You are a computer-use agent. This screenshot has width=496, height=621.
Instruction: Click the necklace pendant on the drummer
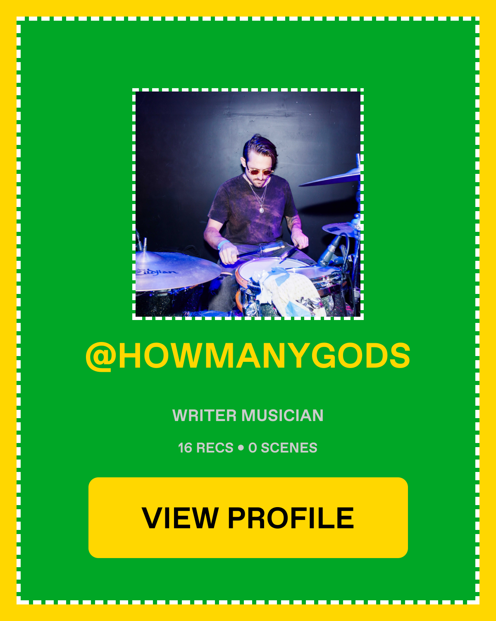coord(261,210)
